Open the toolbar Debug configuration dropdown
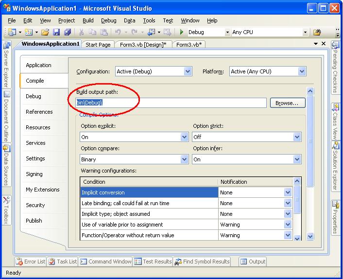This screenshot has height=279, width=343. coord(227,33)
